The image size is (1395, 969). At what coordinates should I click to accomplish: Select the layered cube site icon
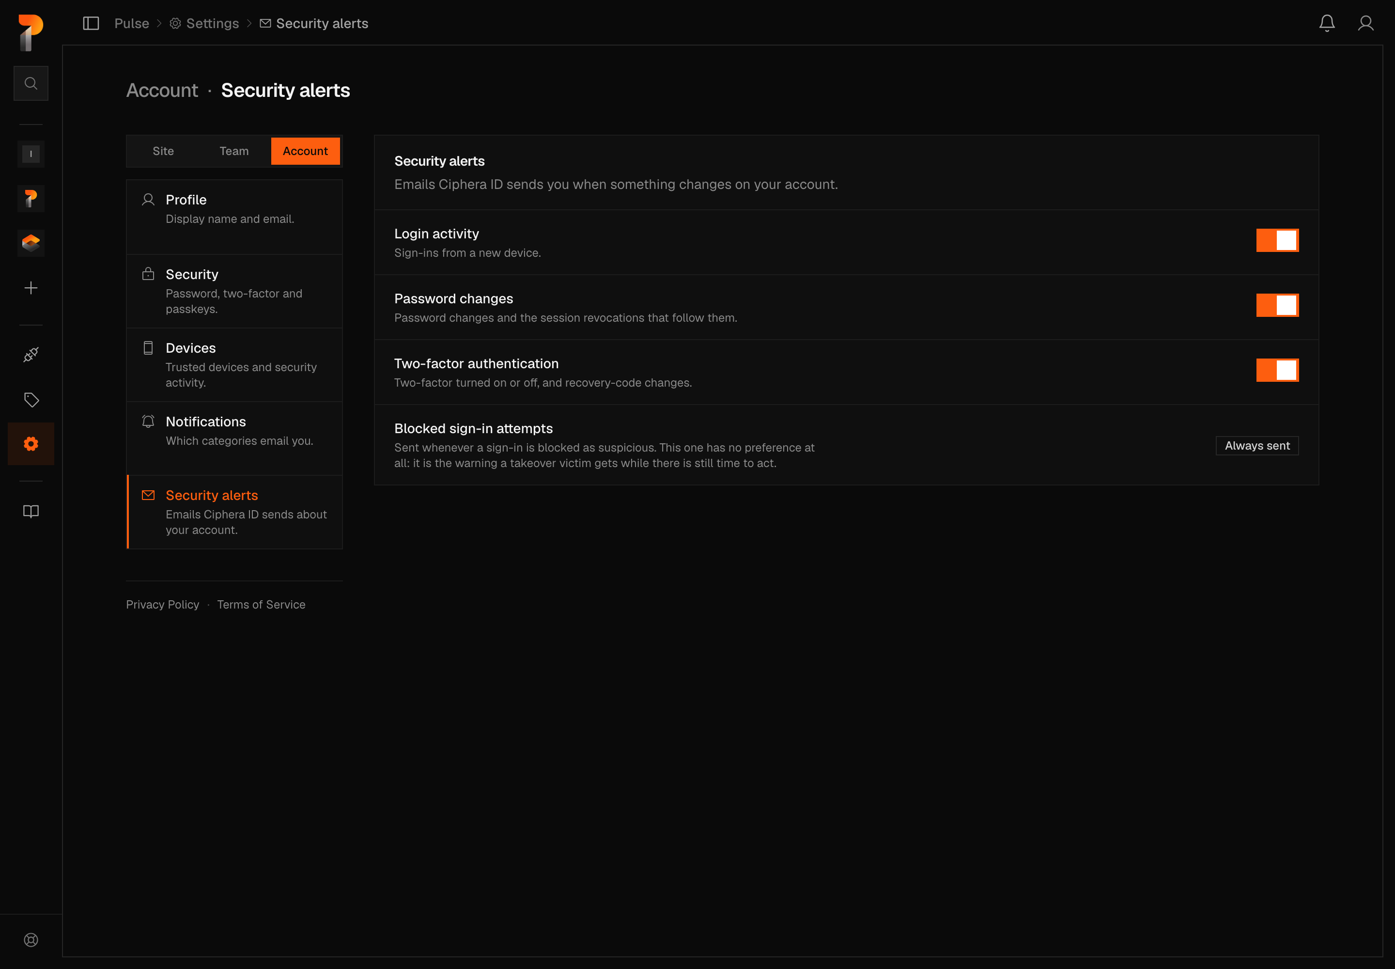pos(31,243)
